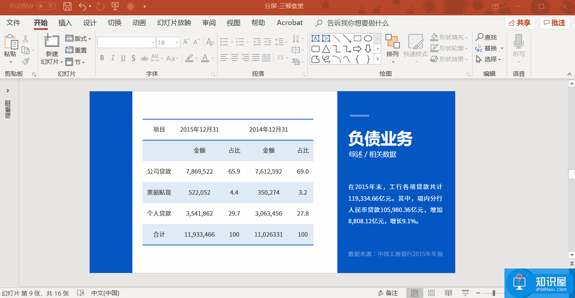Select the triangle shape in gallery
Viewport: 575px width, 298px height.
326,49
